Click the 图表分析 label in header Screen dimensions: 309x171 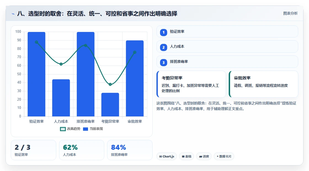pyautogui.click(x=290, y=14)
